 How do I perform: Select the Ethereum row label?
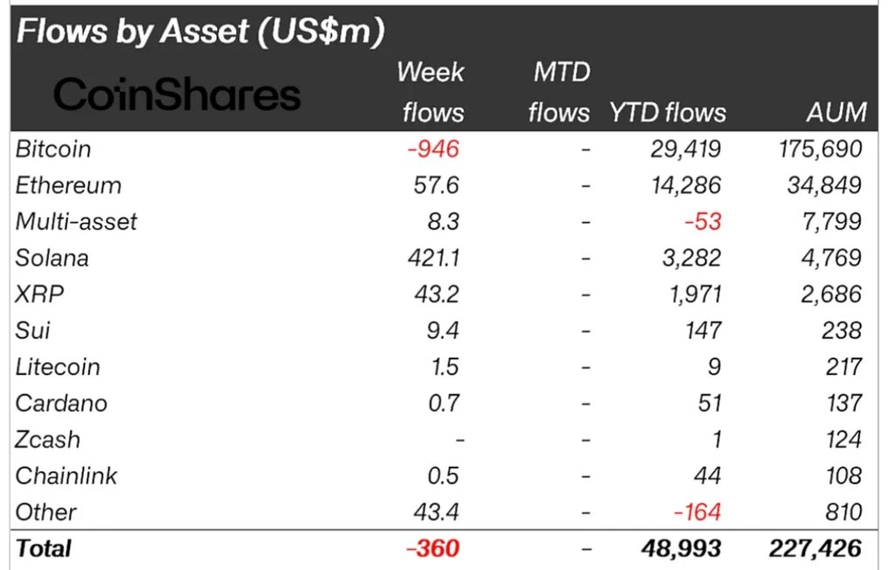click(x=68, y=185)
